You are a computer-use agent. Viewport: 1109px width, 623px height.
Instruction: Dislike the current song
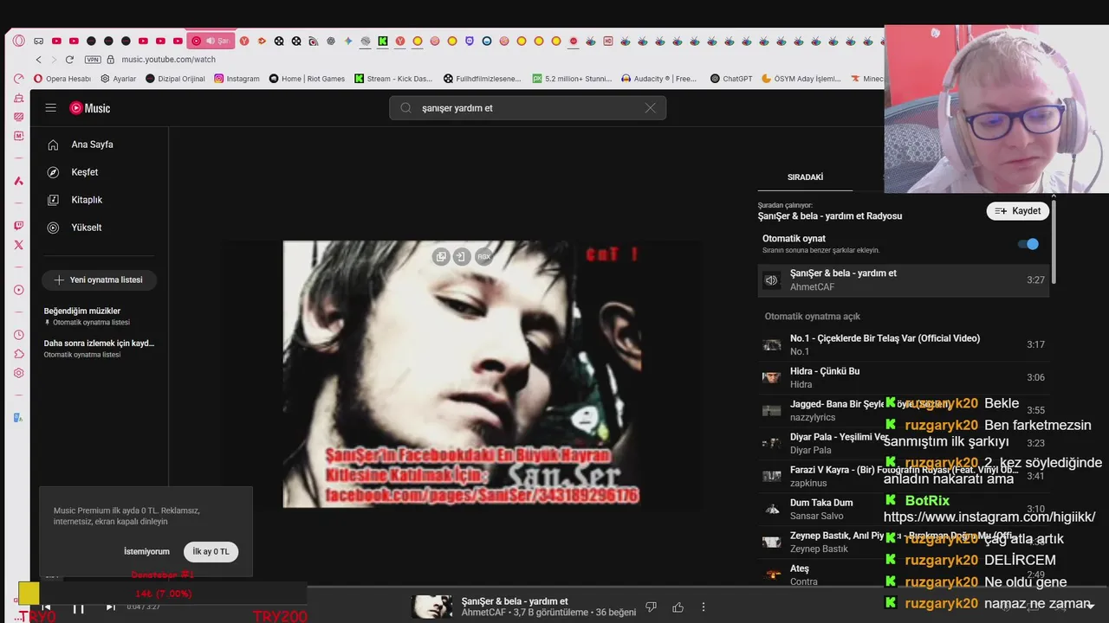(x=651, y=607)
